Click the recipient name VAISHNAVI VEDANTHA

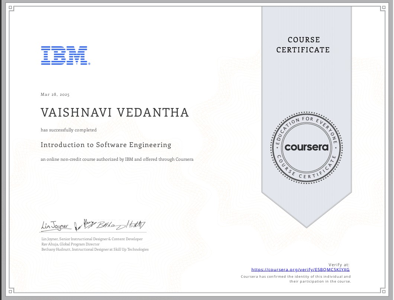coord(114,112)
